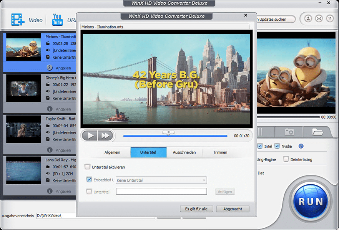Open the help question mark icon
339x230 pixels.
point(329,18)
